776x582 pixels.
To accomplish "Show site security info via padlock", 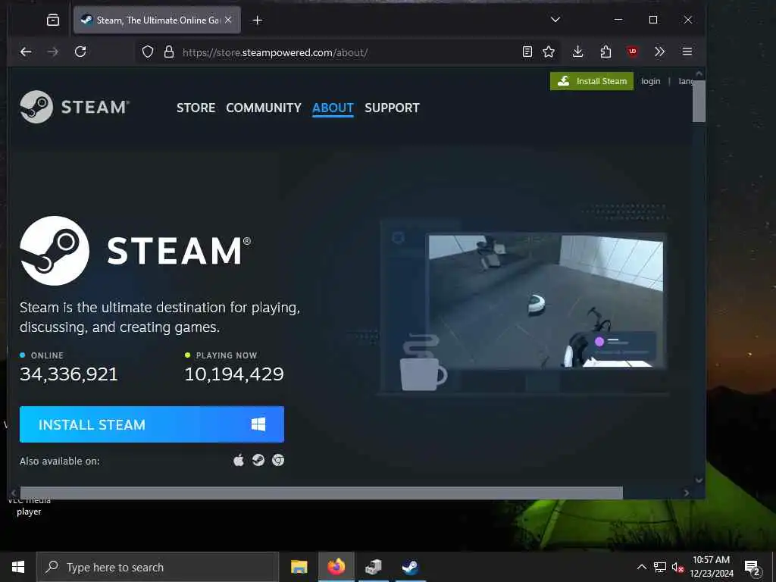I will [x=169, y=52].
